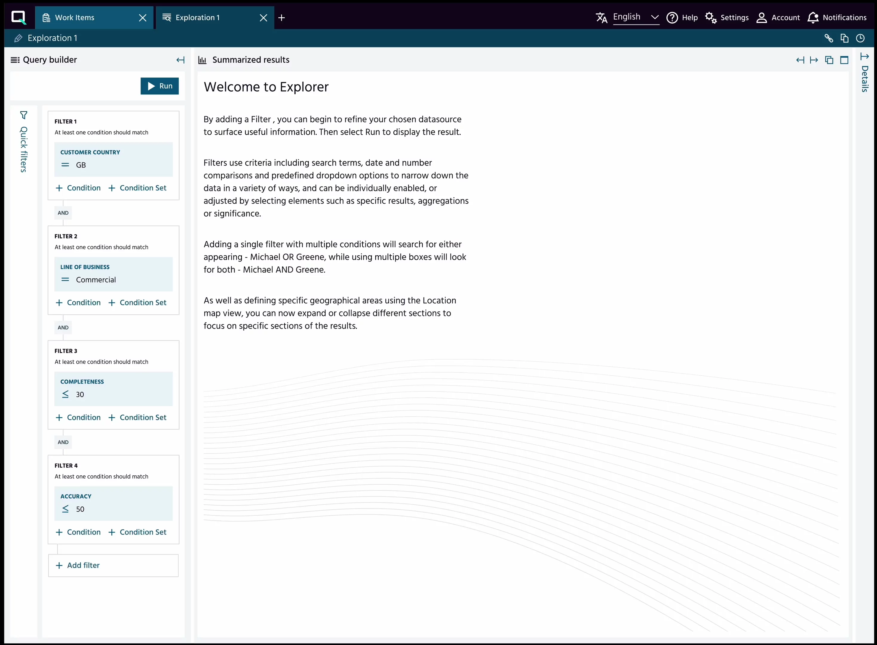
Task: Open the history clock icon
Action: tap(860, 38)
